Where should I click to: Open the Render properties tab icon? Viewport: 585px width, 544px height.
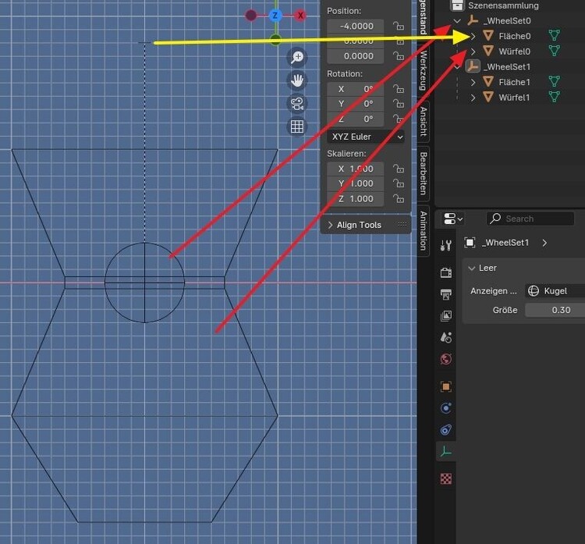coord(446,272)
